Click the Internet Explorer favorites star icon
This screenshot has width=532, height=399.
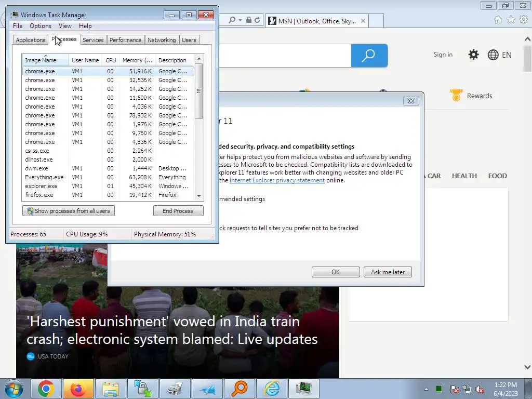[511, 20]
